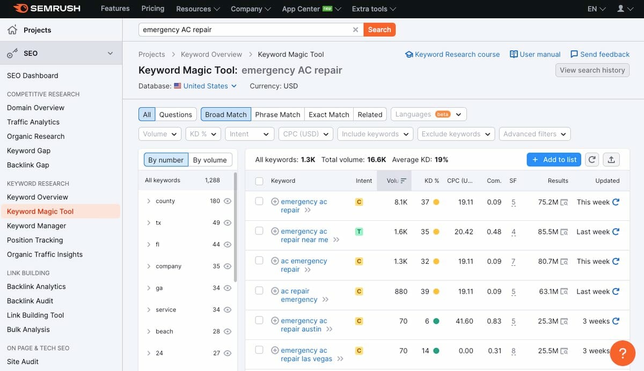Check the emergency ac repair near me row
This screenshot has width=644, height=371.
pyautogui.click(x=259, y=231)
